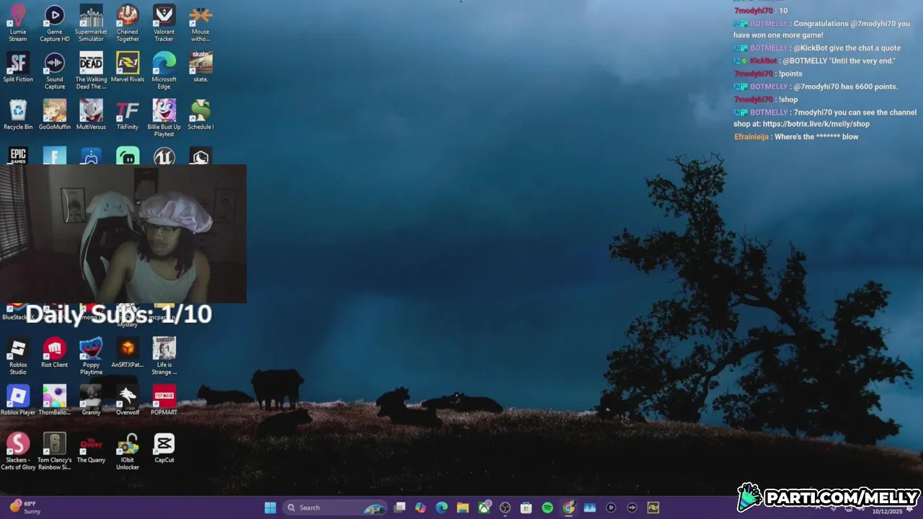Open the Marvel Rivals shortcut

(x=128, y=67)
